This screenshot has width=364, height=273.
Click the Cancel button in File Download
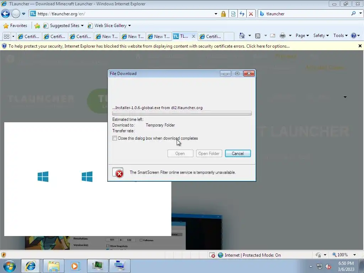click(x=238, y=154)
